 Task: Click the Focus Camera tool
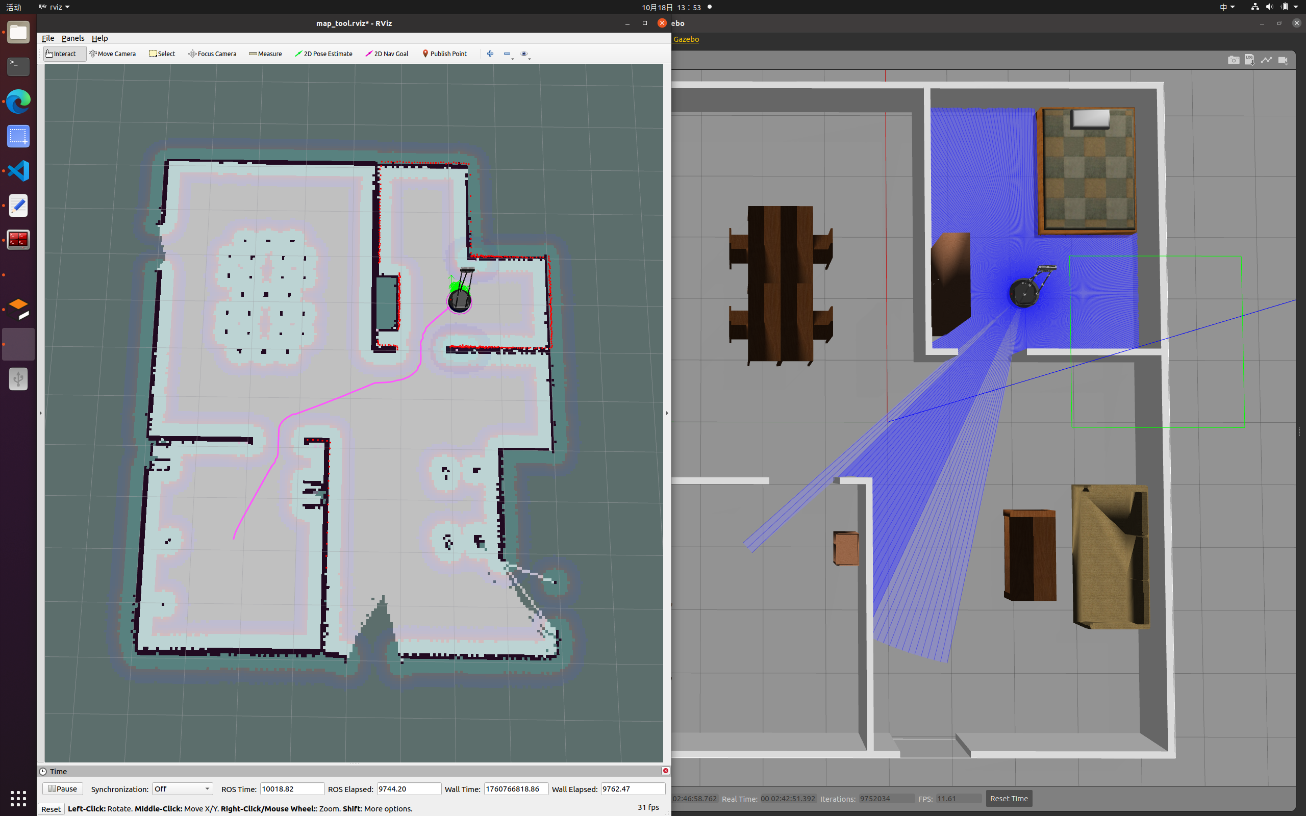212,54
